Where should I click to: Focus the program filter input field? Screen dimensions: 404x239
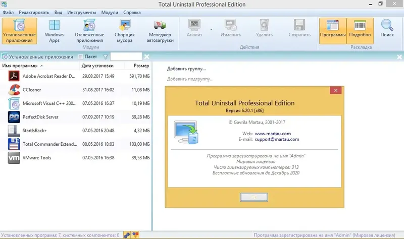point(126,56)
